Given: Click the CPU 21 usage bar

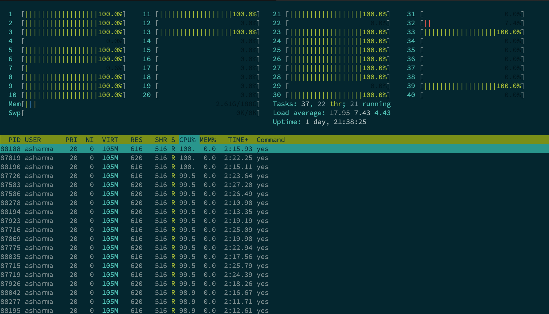Looking at the screenshot, I should (331, 14).
